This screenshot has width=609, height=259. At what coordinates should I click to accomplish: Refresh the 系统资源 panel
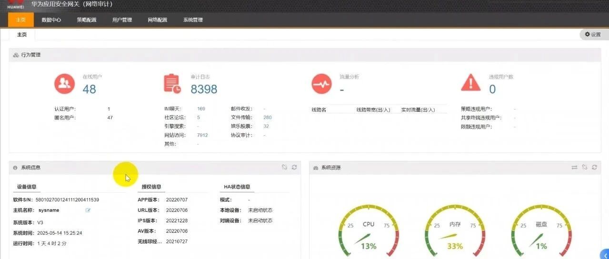point(594,167)
